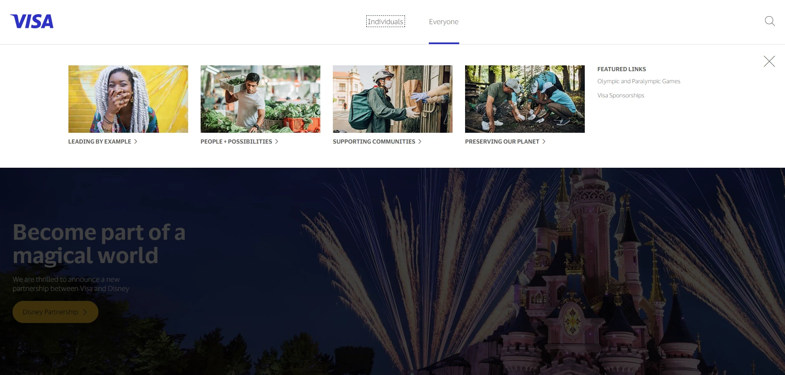Open the Supporting Communities delivery photo
The image size is (785, 375).
point(392,99)
